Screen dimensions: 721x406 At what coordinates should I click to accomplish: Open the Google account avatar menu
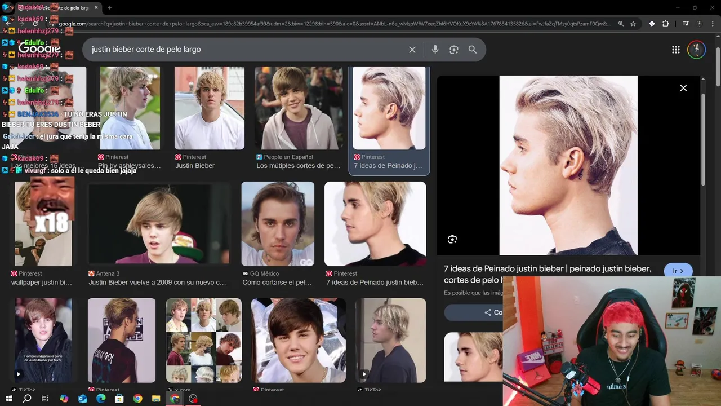tap(697, 50)
